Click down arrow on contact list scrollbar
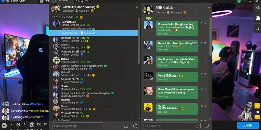The image size is (261, 130). 139,119
